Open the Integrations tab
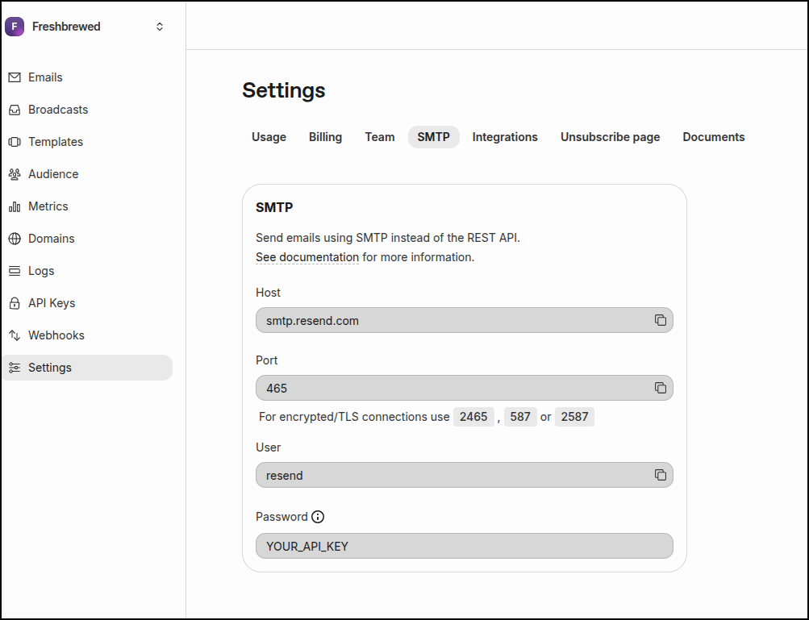 pyautogui.click(x=505, y=137)
